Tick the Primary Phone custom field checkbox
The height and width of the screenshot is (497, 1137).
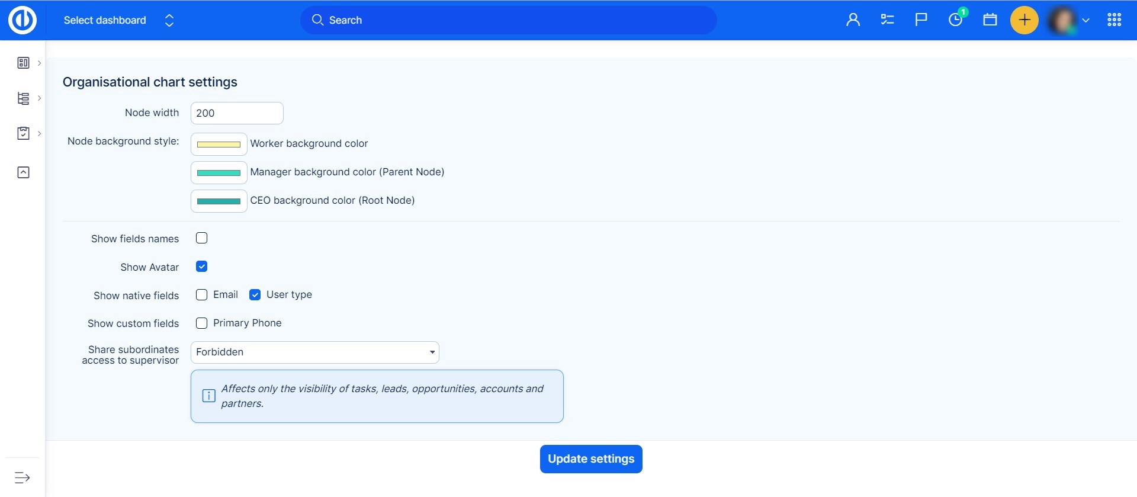[202, 323]
